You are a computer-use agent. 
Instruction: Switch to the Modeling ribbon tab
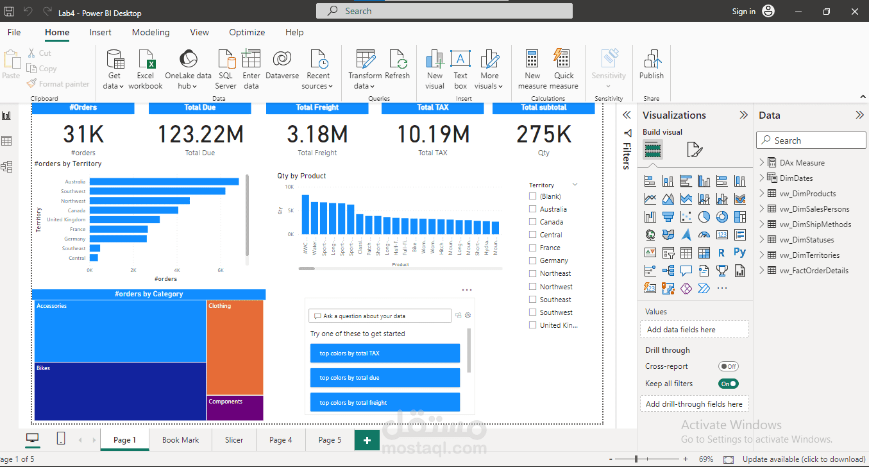[150, 32]
